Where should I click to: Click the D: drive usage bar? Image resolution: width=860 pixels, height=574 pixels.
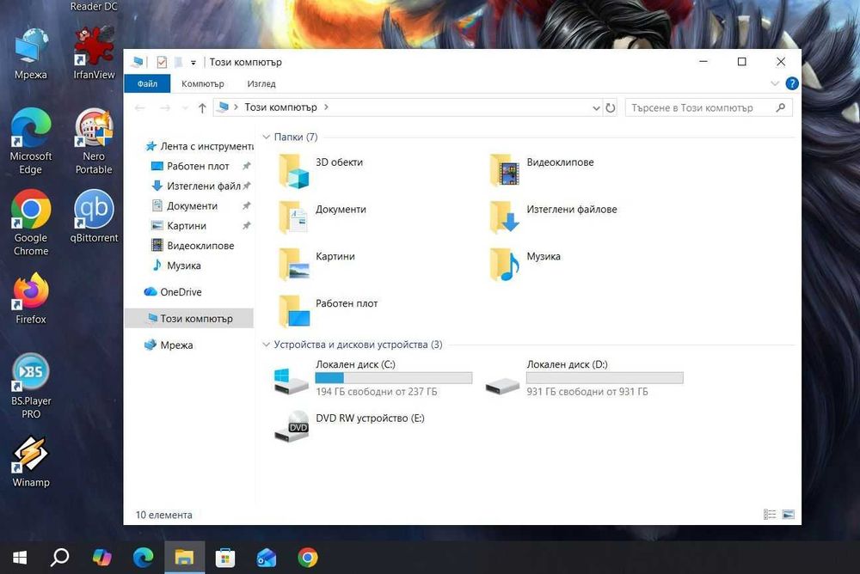click(605, 378)
